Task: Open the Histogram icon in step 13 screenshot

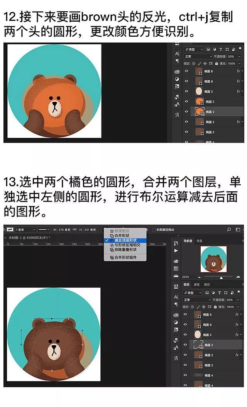Action: coord(176,276)
